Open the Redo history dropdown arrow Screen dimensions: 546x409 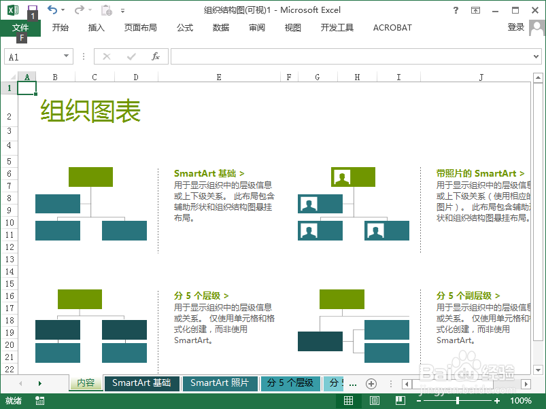(x=90, y=10)
